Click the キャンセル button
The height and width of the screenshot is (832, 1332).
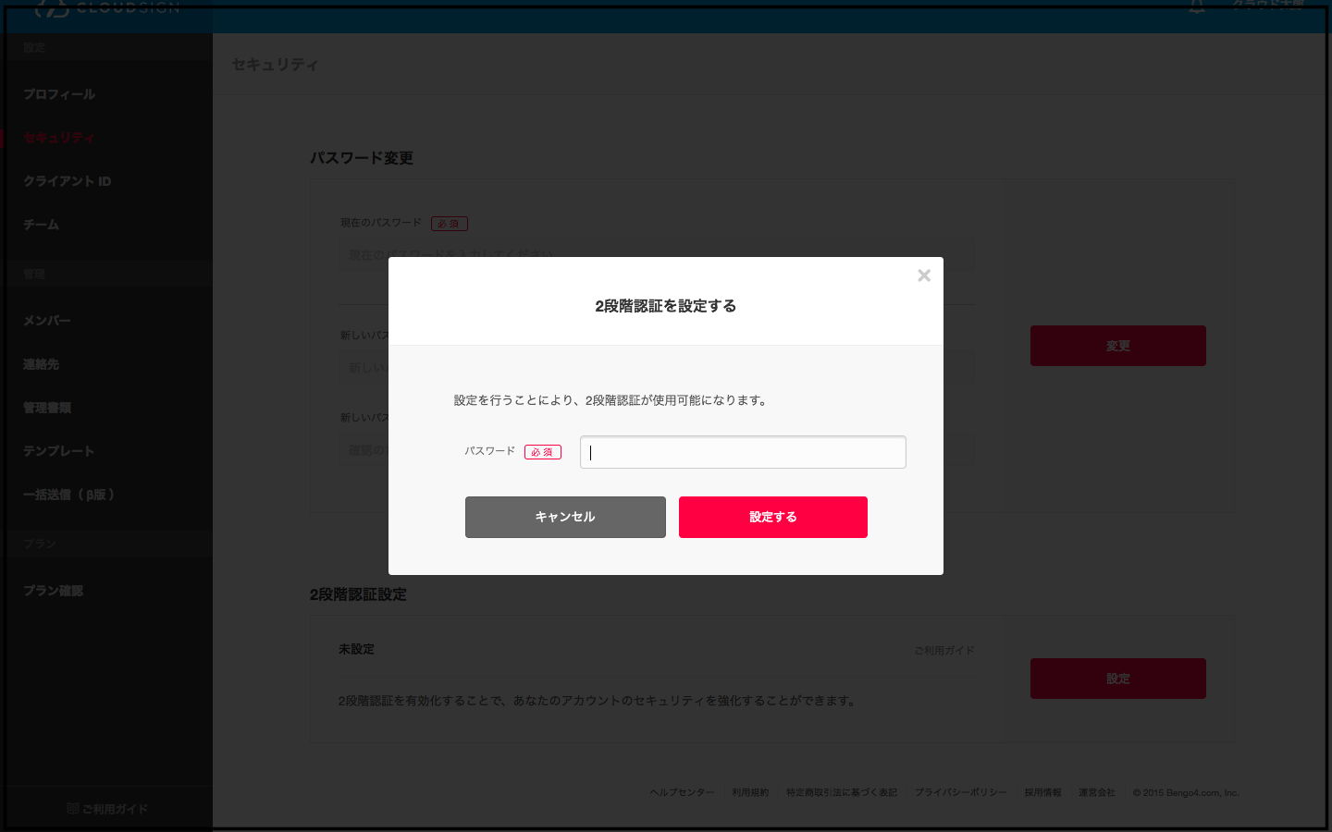(565, 517)
